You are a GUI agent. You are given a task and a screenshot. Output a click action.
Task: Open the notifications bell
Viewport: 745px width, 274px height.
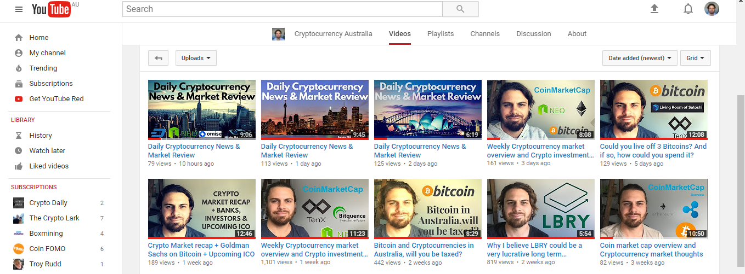coord(688,9)
